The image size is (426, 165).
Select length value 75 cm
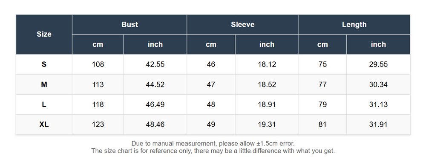coord(322,64)
